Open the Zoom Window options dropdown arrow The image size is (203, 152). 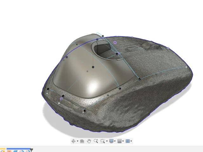107,141
